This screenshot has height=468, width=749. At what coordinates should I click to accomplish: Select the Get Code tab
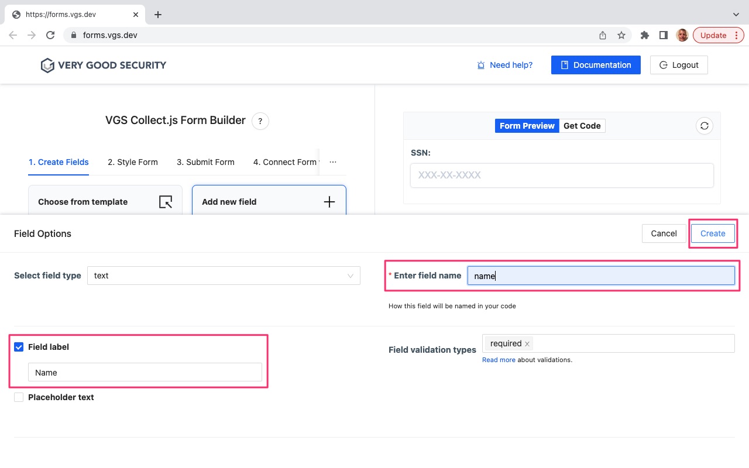[x=582, y=126]
